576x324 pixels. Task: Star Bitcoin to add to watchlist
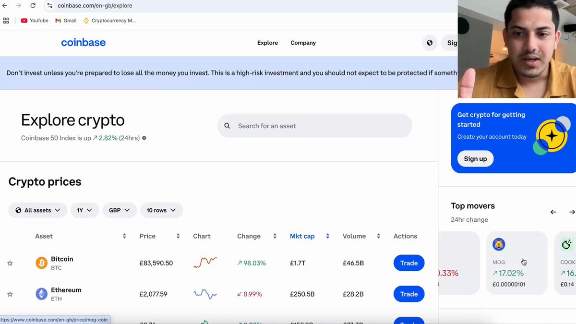[x=10, y=264]
